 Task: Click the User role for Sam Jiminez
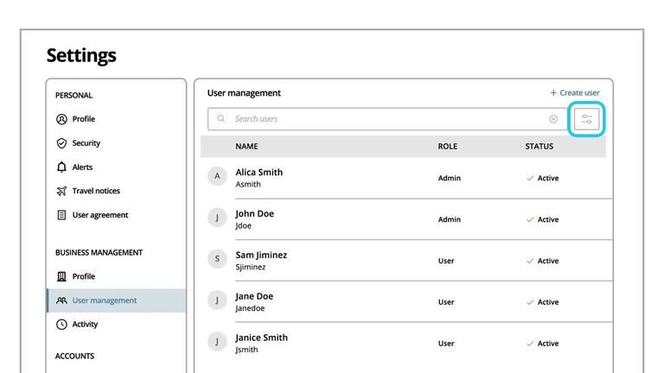tap(446, 261)
